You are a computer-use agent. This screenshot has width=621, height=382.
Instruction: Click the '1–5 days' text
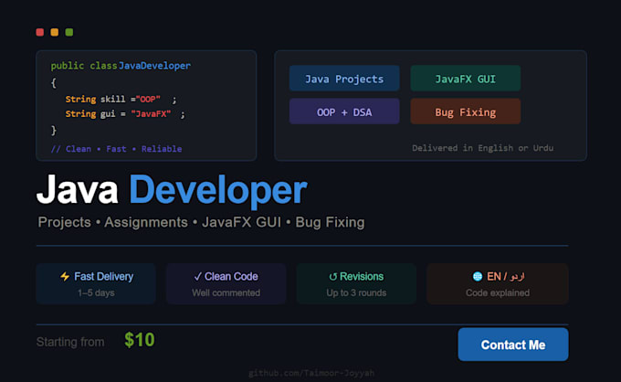point(96,292)
